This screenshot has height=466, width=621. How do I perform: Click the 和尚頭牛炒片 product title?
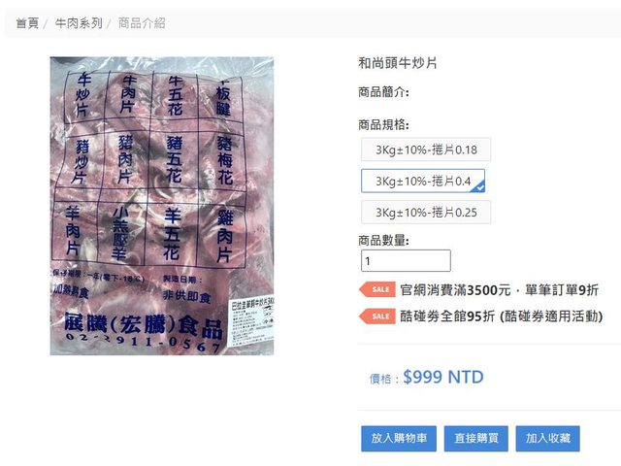397,63
